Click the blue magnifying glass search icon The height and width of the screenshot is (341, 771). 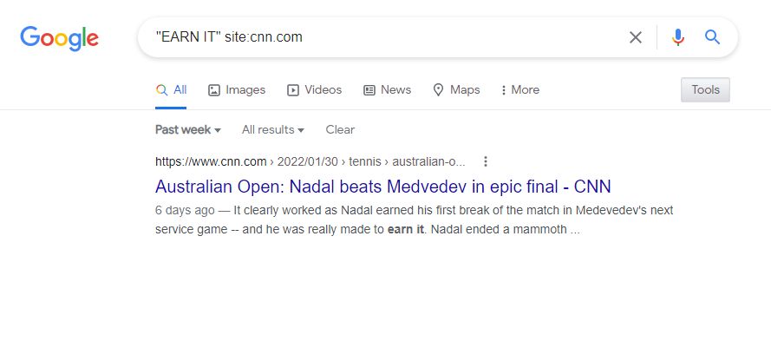point(713,37)
